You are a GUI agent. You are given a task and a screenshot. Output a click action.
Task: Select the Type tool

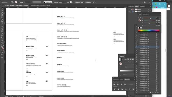click(2, 22)
